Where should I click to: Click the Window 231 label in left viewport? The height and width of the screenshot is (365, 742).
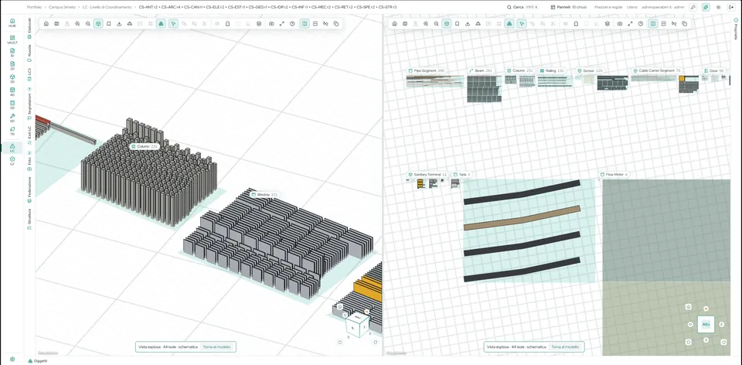pos(264,195)
